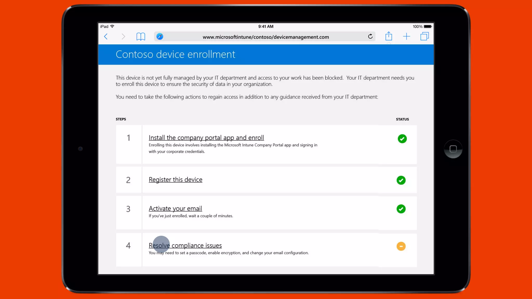Click 'You may need to set a passcode' text
532x299 pixels.
click(x=229, y=253)
